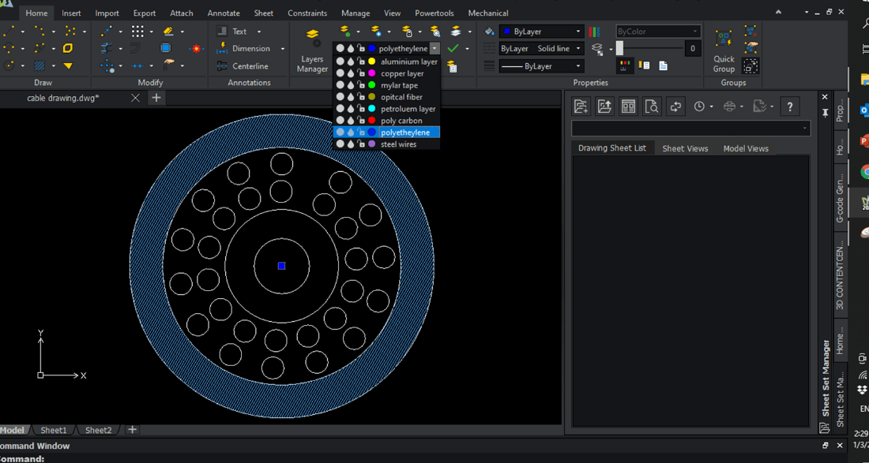
Task: Toggle freeze state of mylar tape layer
Action: tap(351, 85)
